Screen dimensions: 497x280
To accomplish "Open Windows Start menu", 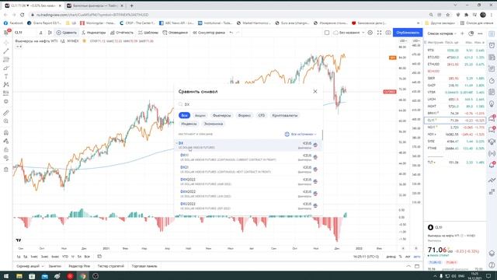I will tap(6, 276).
